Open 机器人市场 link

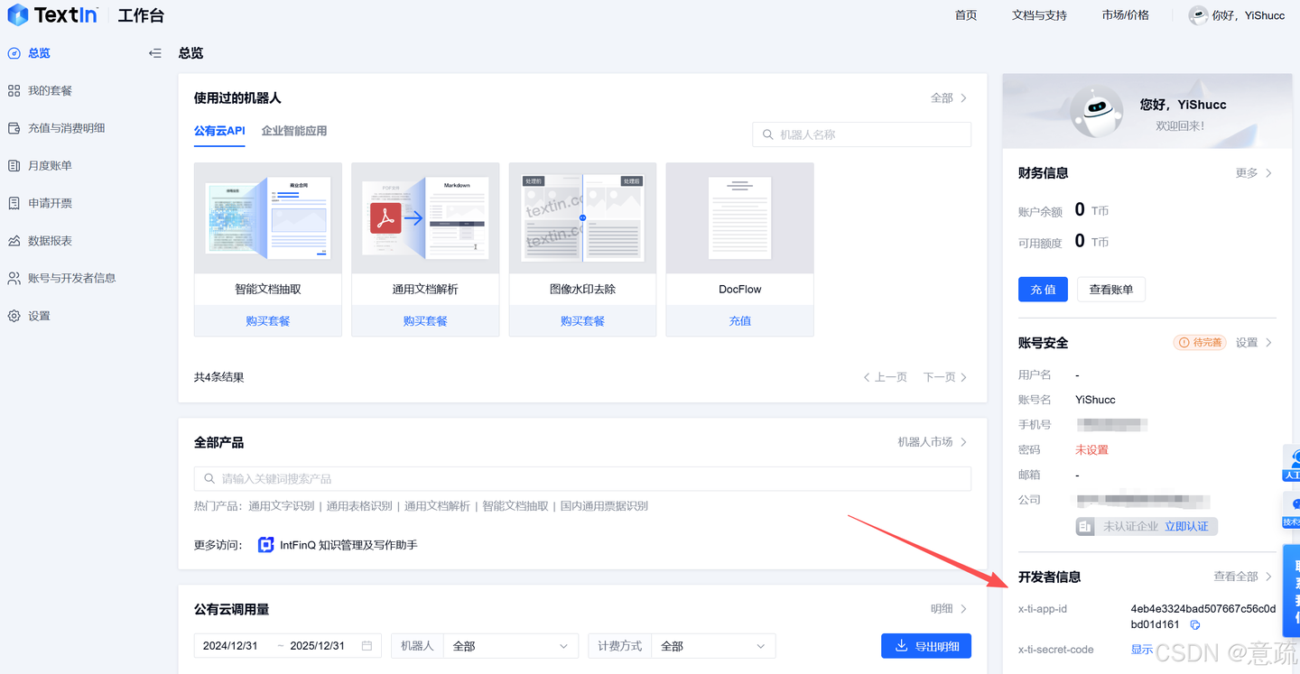[933, 442]
